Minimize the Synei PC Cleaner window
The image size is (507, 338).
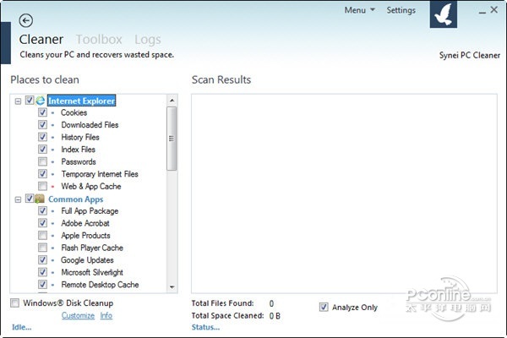click(482, 11)
